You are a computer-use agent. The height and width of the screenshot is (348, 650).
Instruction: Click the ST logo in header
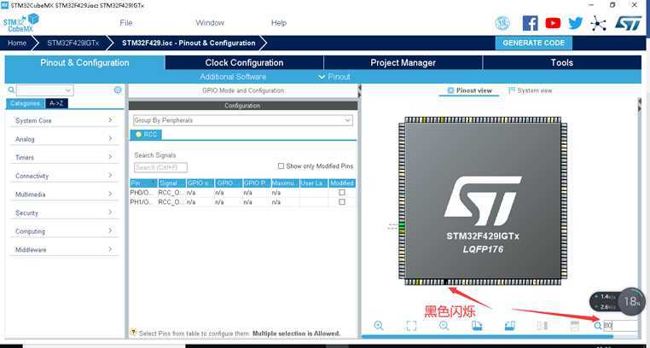[628, 23]
